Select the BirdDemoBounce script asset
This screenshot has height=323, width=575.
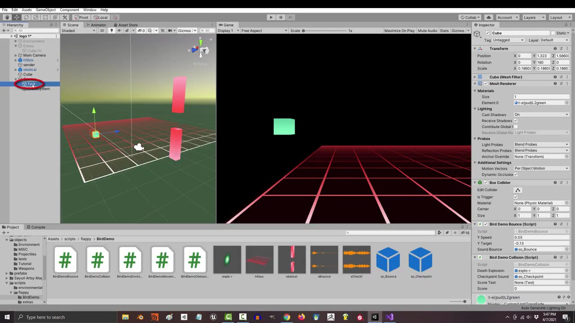[66, 262]
